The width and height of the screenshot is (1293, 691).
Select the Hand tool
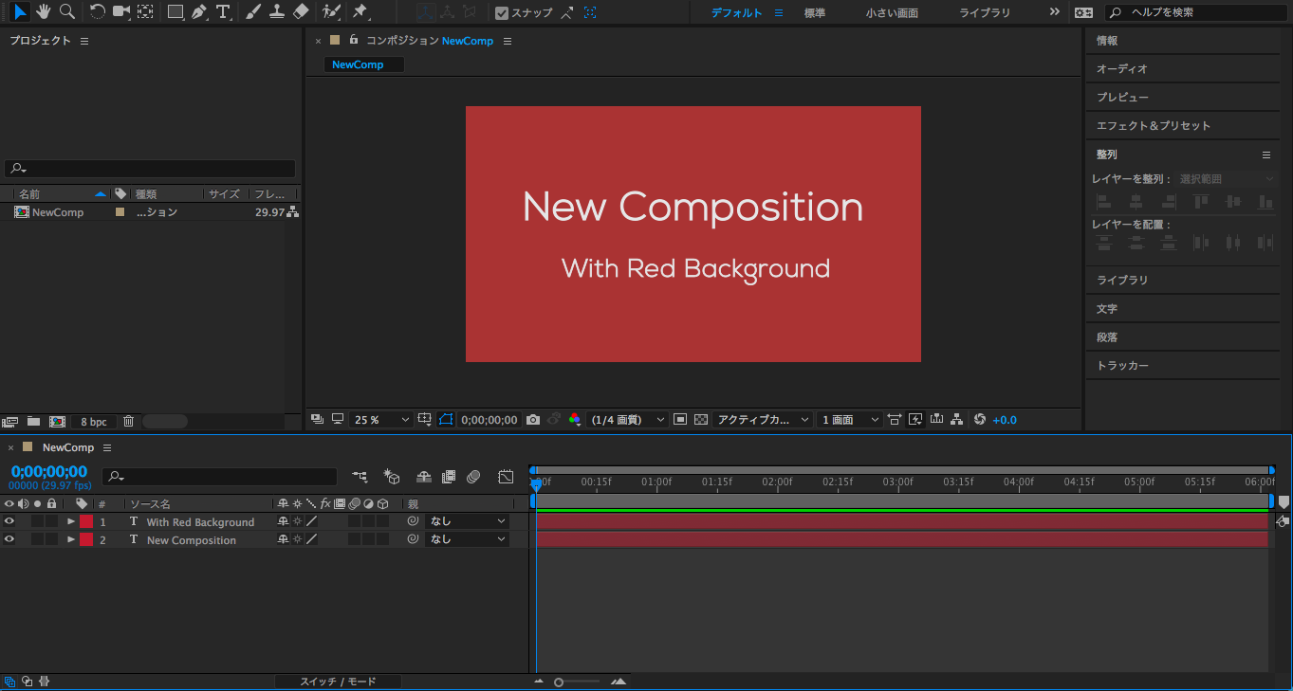coord(44,12)
